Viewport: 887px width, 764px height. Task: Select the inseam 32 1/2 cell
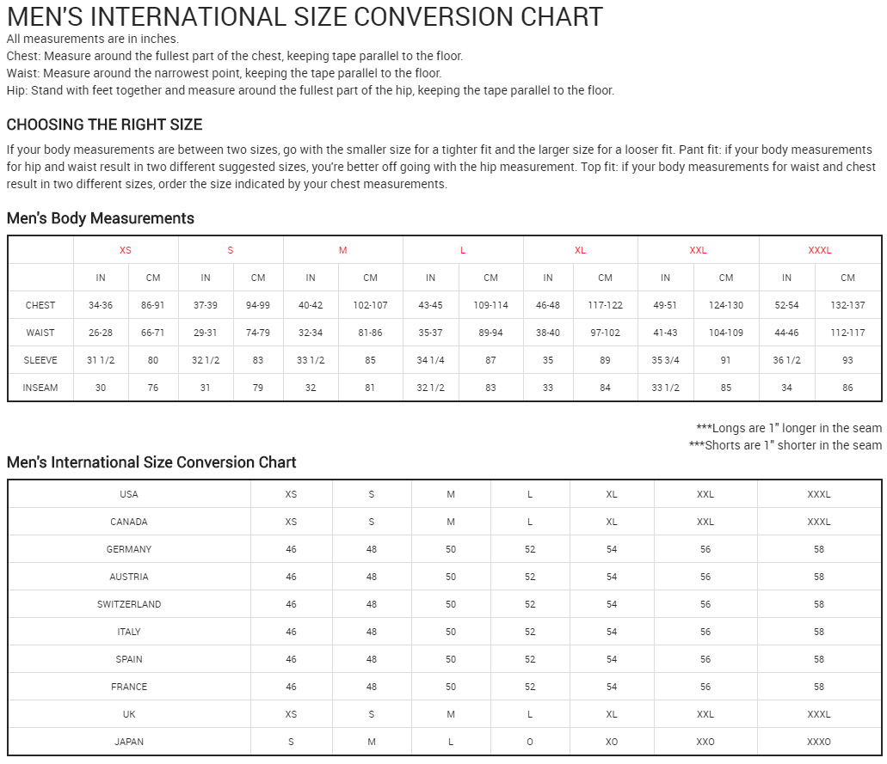tap(430, 388)
